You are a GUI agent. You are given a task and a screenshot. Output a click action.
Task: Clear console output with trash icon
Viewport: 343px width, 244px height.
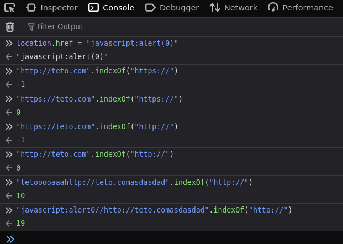point(9,27)
